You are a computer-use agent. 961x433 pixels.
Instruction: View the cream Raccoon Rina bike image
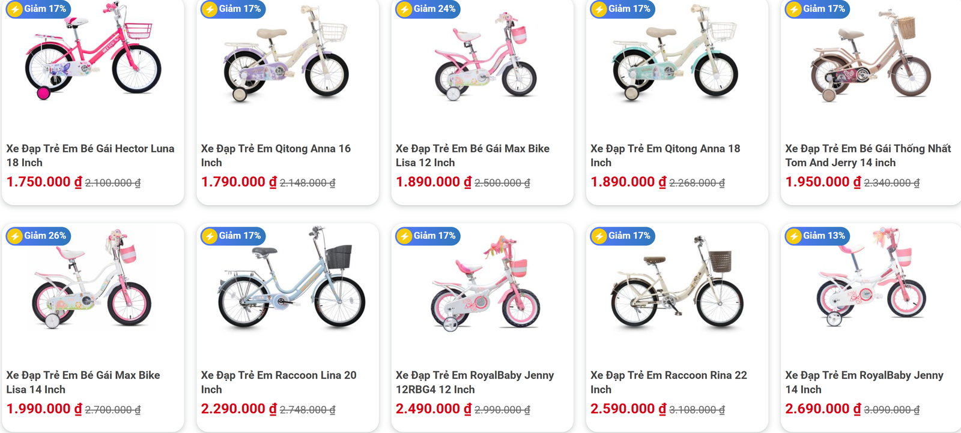[x=677, y=283]
